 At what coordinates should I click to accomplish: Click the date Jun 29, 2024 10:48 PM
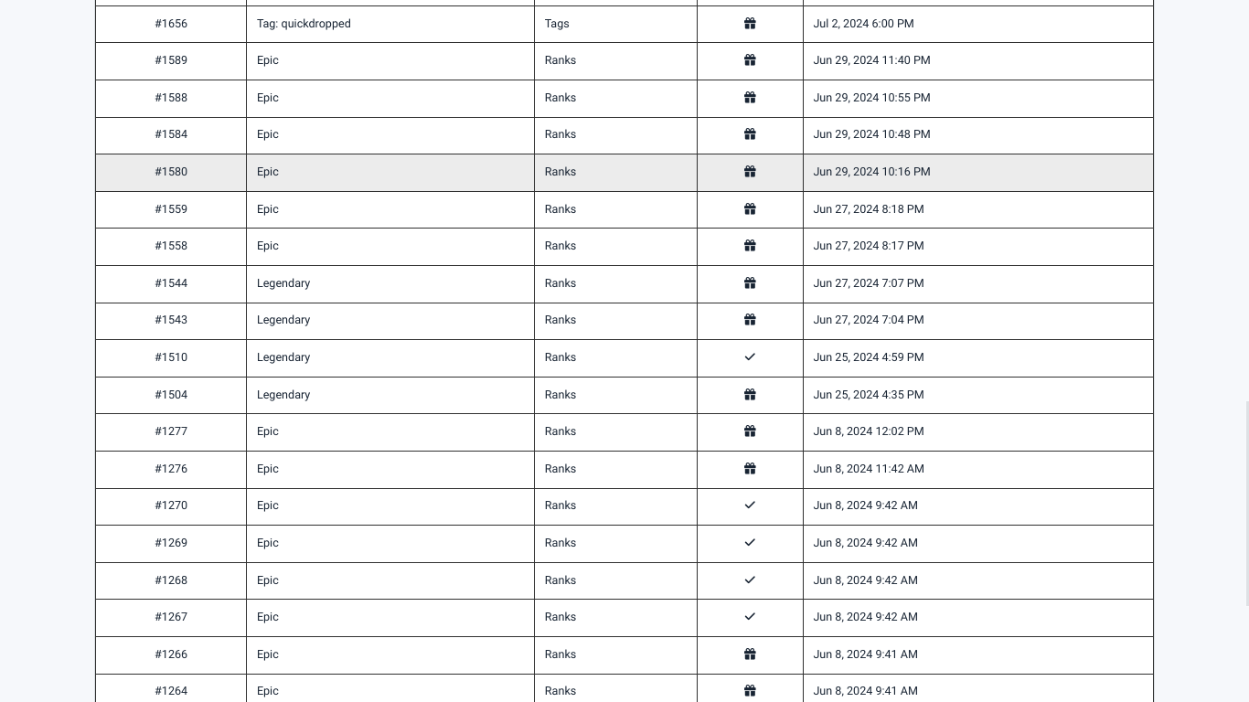871,134
